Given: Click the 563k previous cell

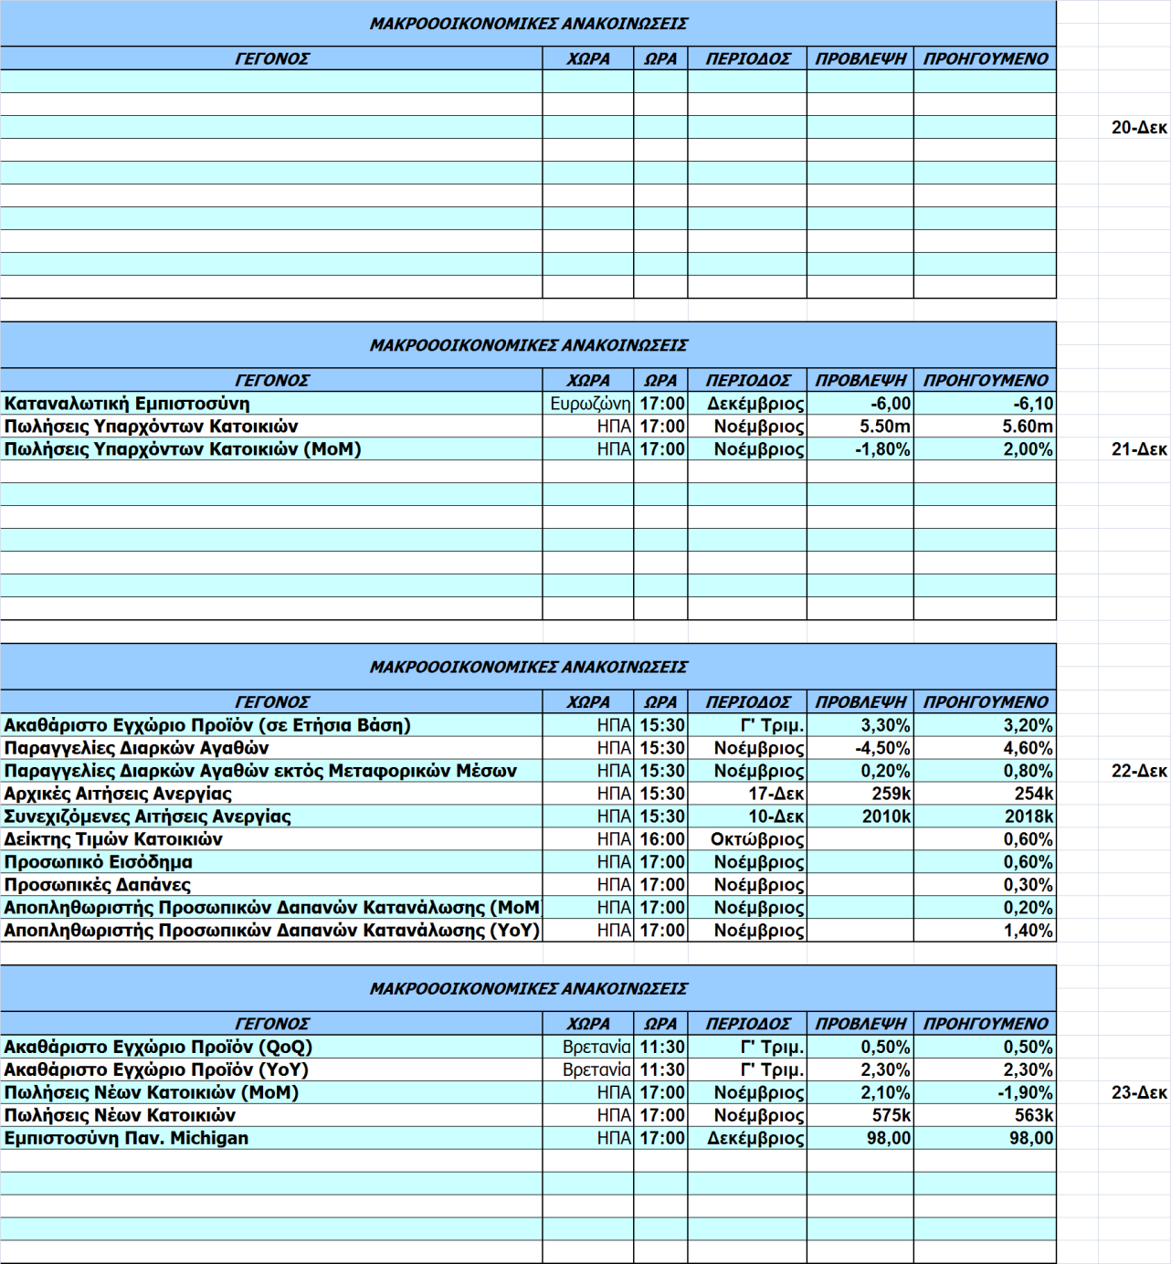Looking at the screenshot, I should tap(985, 1115).
